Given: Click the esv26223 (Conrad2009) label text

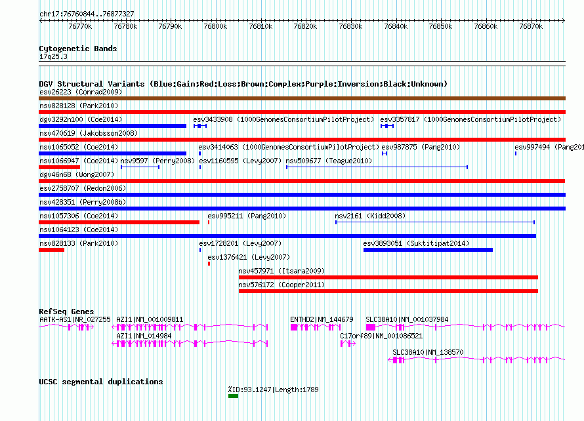Looking at the screenshot, I should coord(81,92).
